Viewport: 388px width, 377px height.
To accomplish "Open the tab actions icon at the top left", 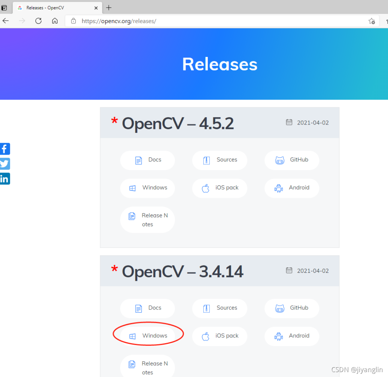I will pos(4,8).
